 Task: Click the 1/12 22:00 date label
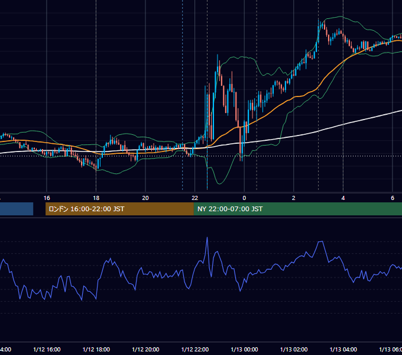195,350
